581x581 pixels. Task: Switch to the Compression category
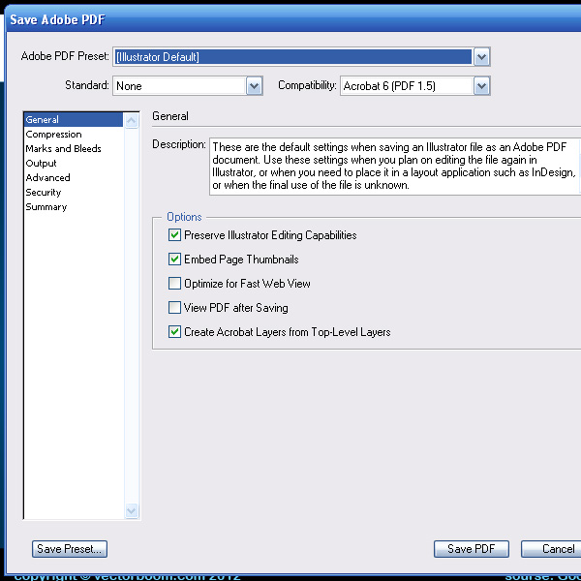coord(74,135)
